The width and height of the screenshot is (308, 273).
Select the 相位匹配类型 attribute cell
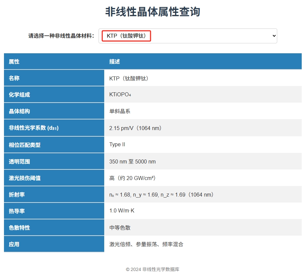coord(24,145)
